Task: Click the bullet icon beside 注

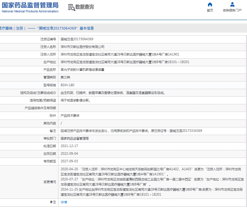Action: coord(51,202)
